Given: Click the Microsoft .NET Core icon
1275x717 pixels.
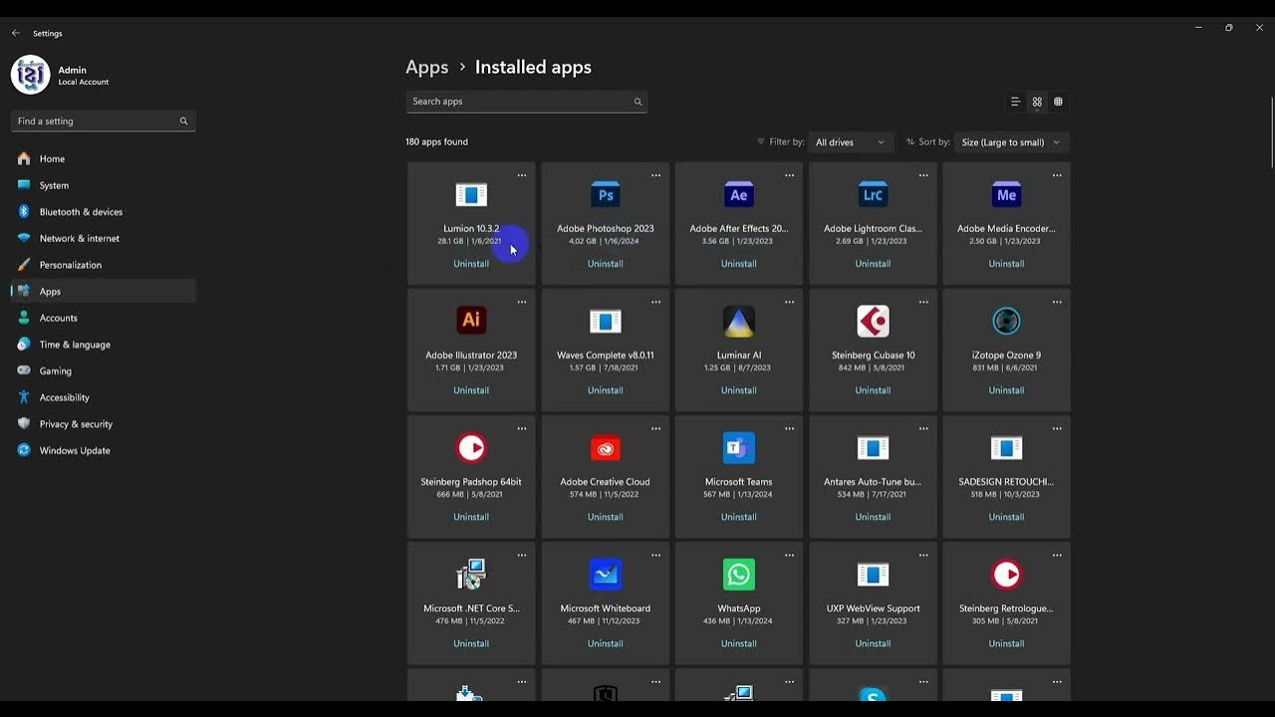Looking at the screenshot, I should (471, 575).
